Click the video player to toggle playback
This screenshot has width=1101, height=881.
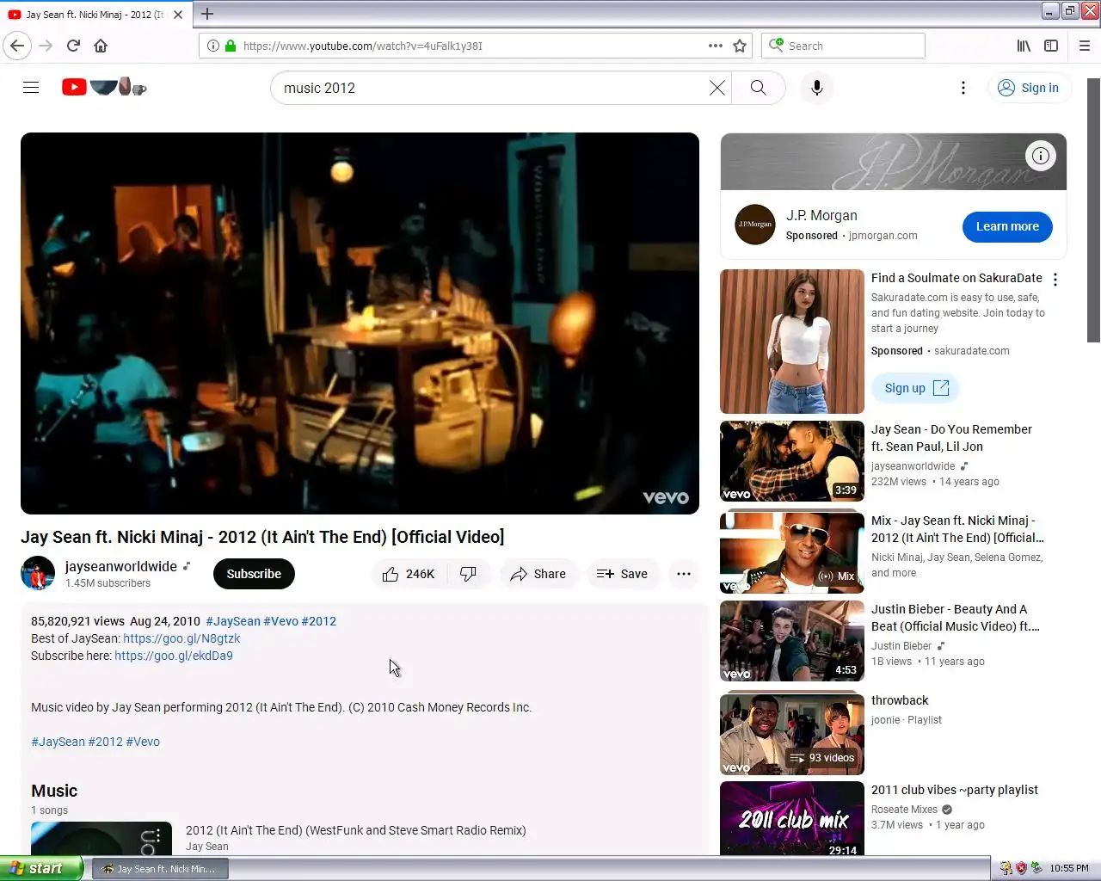[360, 323]
